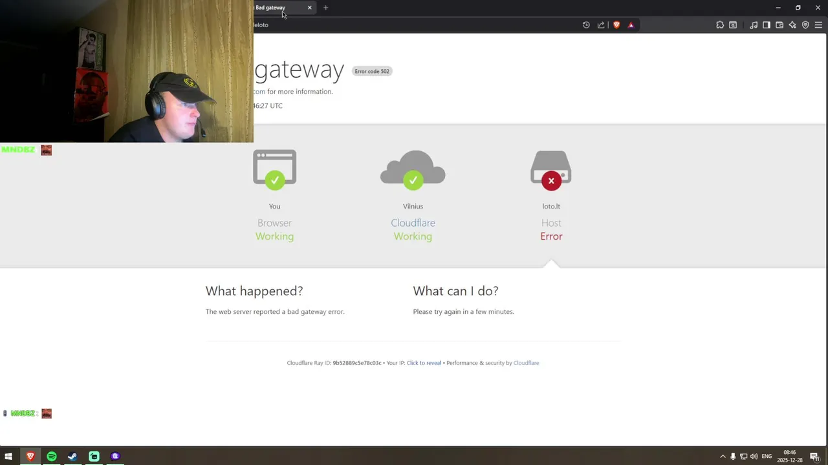
Task: Click the Cloudflare link above Working status
Action: tap(413, 223)
